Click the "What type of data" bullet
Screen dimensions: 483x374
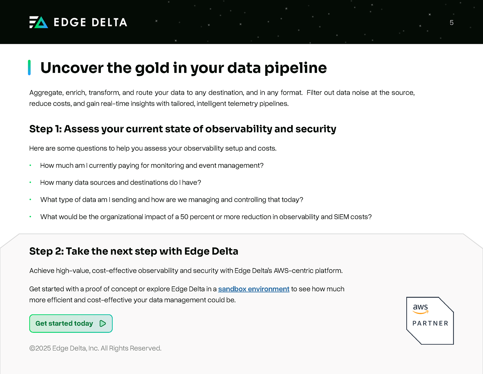pos(172,200)
